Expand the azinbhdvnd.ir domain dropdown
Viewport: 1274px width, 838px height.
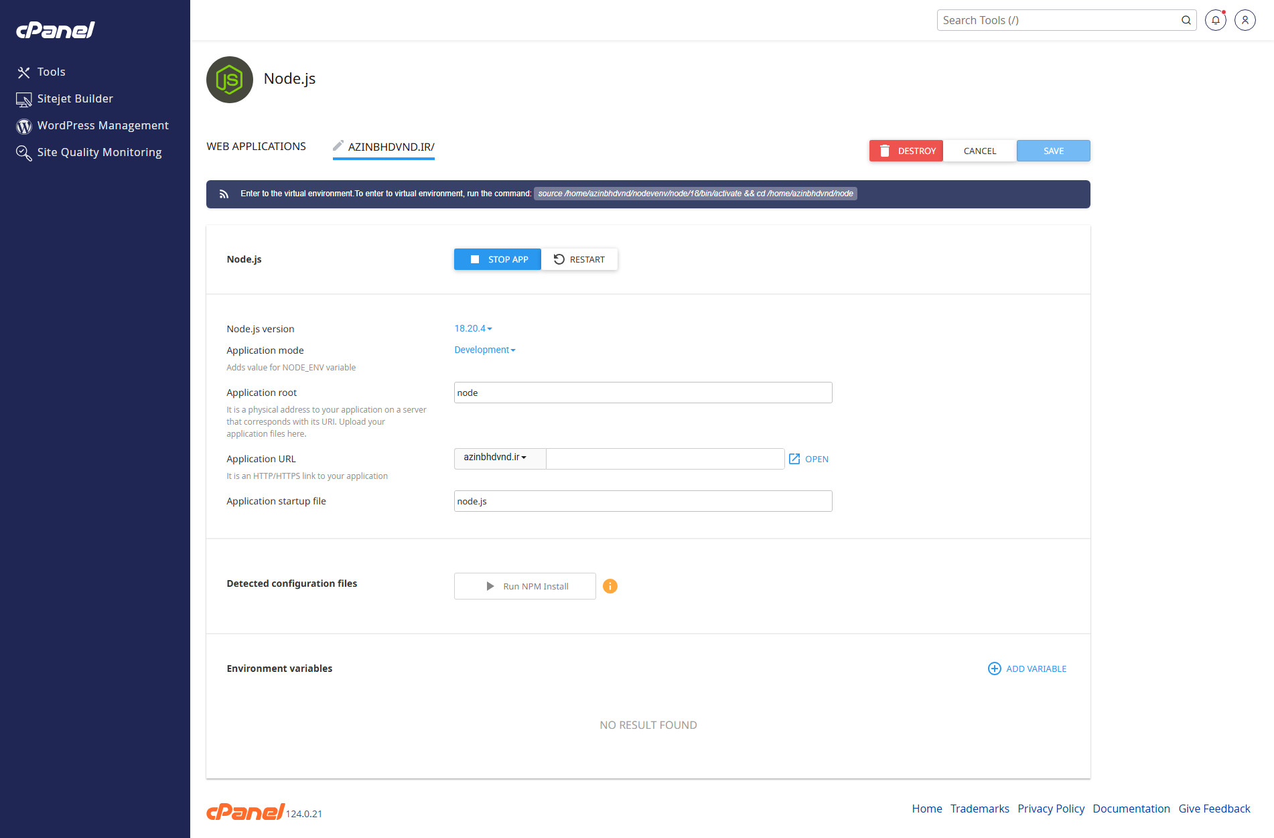495,458
